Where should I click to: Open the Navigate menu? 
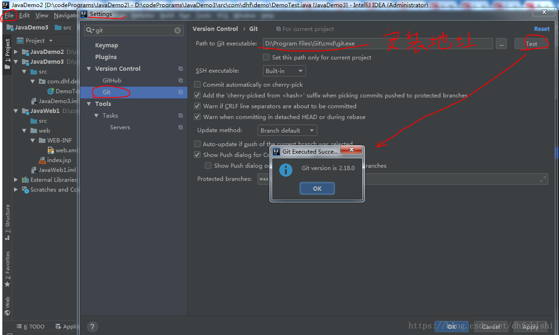coord(65,15)
